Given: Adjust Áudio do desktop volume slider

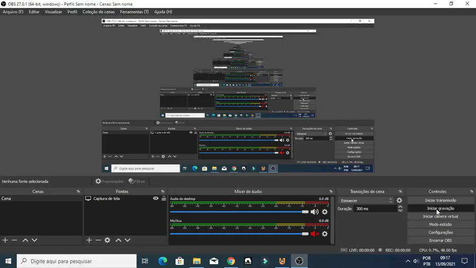Looking at the screenshot, I should pos(239,212).
